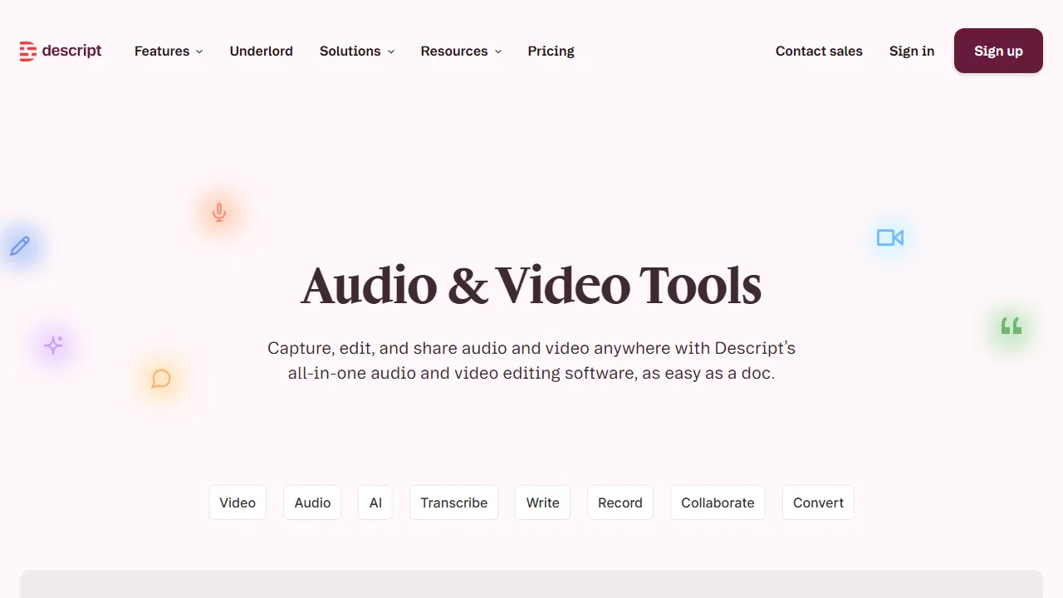Click the Audio & Video Tools heading
The width and height of the screenshot is (1063, 598).
(x=531, y=285)
